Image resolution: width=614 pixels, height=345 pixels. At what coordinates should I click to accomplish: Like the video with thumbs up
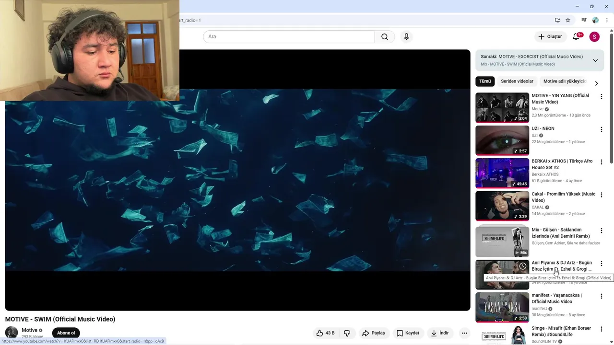tap(325, 333)
